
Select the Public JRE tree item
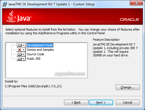[x=34, y=59]
